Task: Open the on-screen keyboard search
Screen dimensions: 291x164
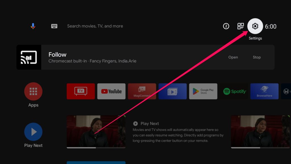Action: 54,26
